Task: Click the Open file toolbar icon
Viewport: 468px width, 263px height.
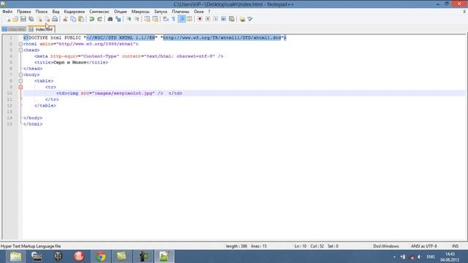Action: point(15,19)
